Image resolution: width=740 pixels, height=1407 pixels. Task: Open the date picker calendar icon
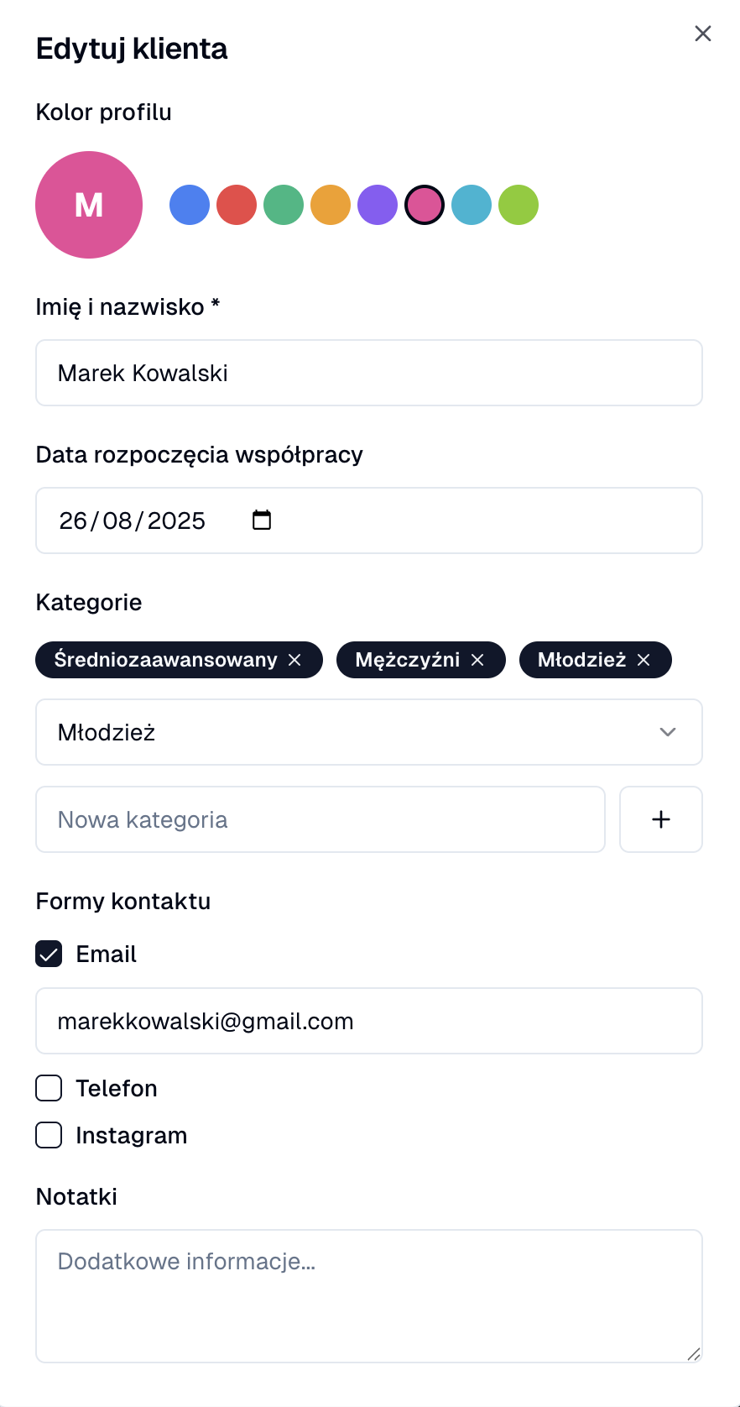261,520
